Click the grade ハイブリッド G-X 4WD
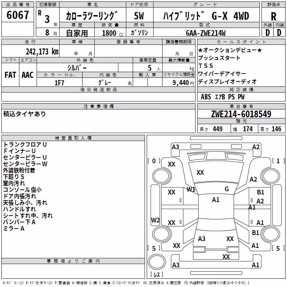 pos(206,16)
